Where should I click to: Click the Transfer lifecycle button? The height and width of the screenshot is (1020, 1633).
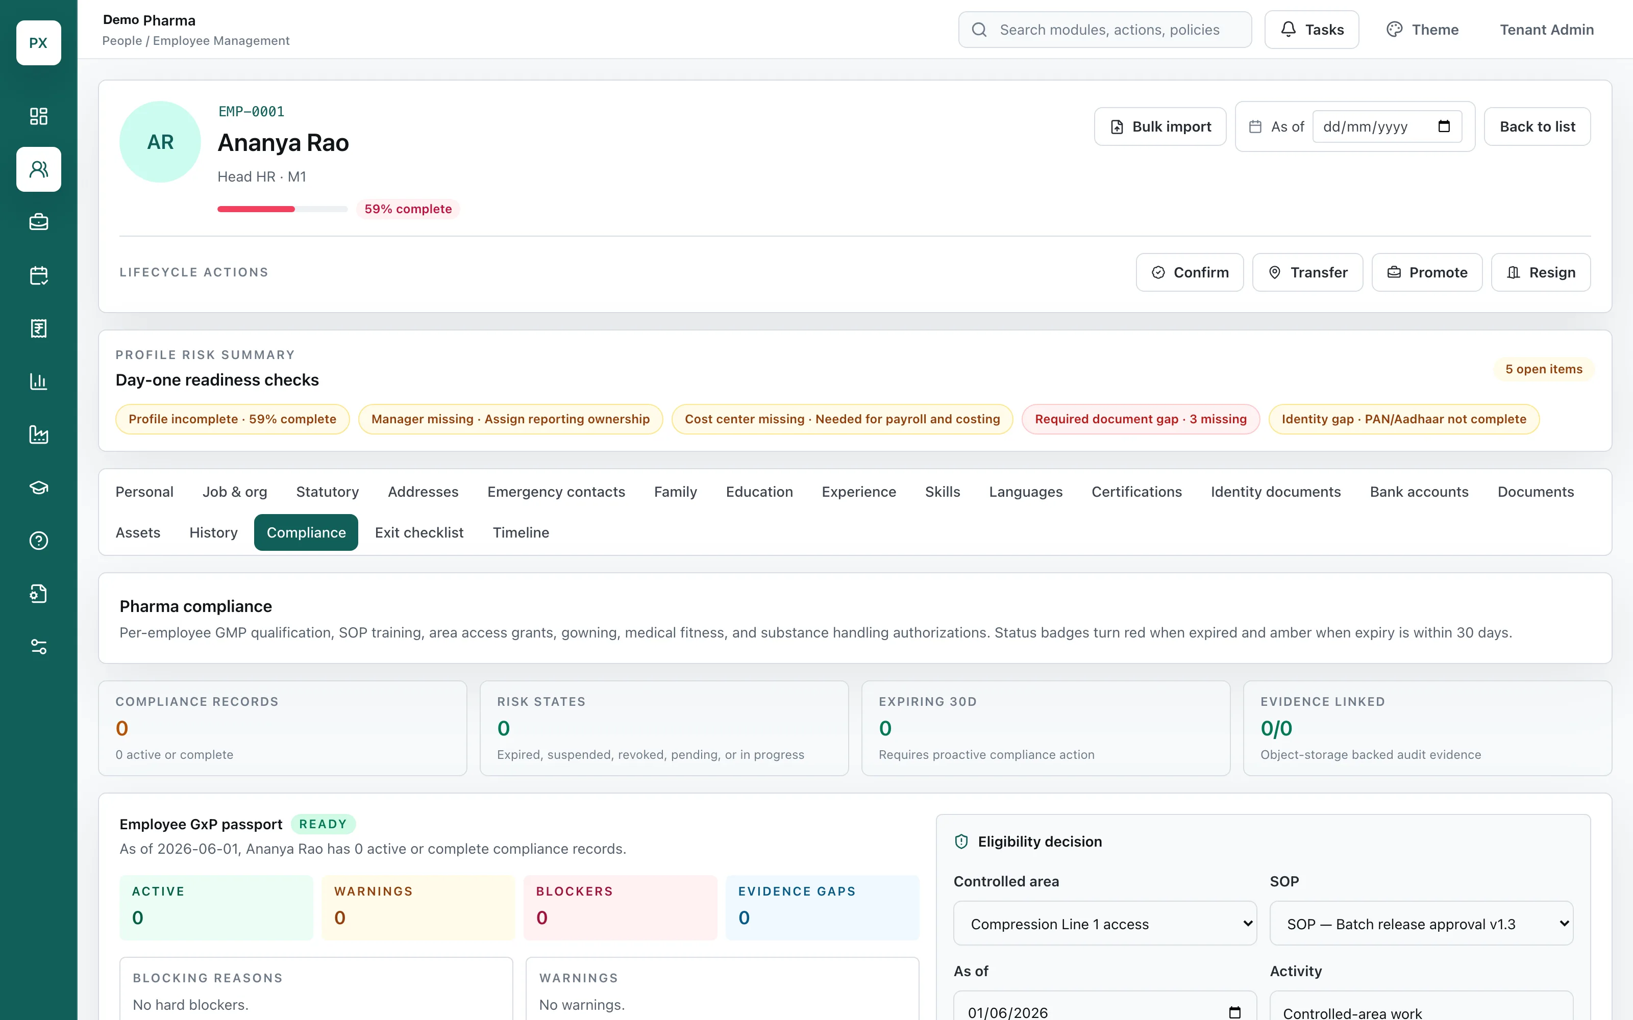point(1307,272)
